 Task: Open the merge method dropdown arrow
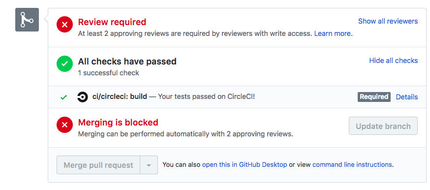click(149, 165)
